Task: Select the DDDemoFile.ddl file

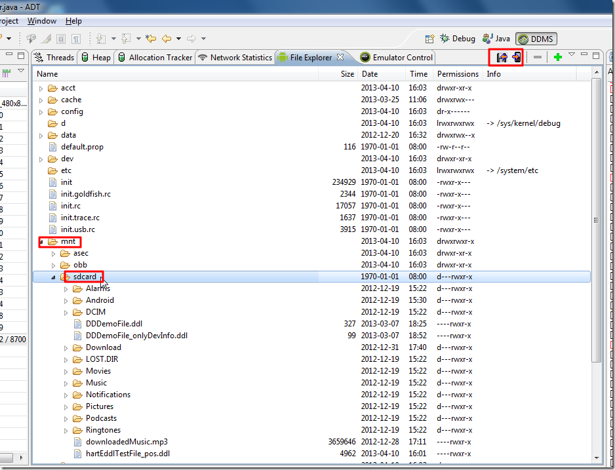Action: click(113, 324)
